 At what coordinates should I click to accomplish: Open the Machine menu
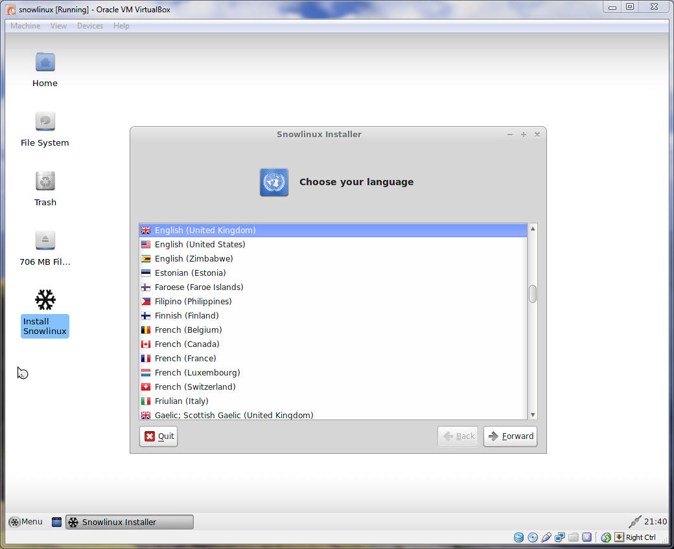tap(25, 26)
